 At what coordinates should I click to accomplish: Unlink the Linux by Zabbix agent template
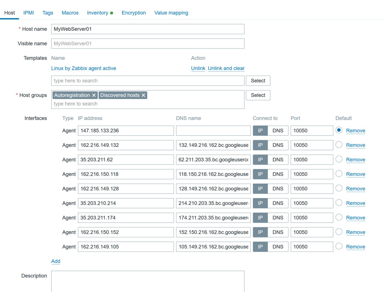click(x=198, y=68)
